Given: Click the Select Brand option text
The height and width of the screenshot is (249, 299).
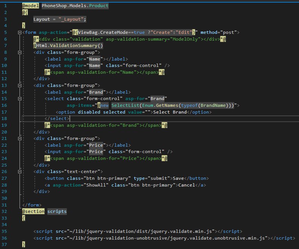Looking at the screenshot, I should 170,112.
